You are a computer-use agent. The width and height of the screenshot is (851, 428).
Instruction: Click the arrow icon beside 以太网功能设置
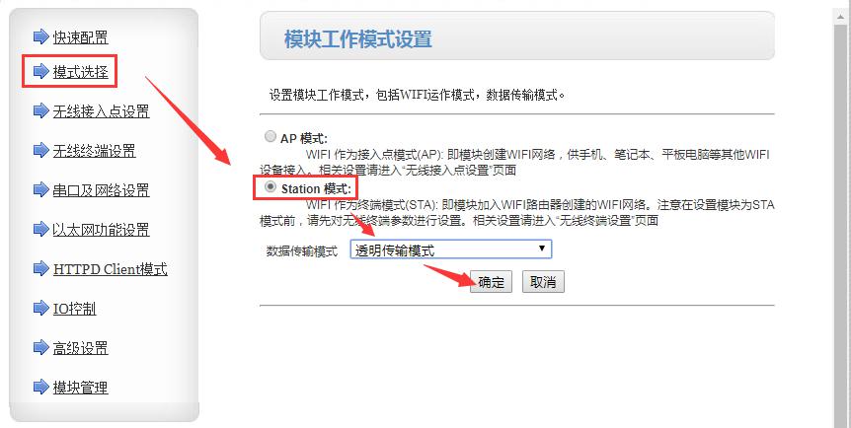[41, 229]
